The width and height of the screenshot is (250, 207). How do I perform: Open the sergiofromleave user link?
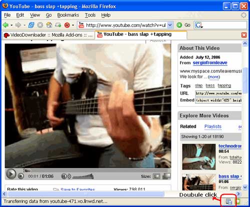[210, 63]
